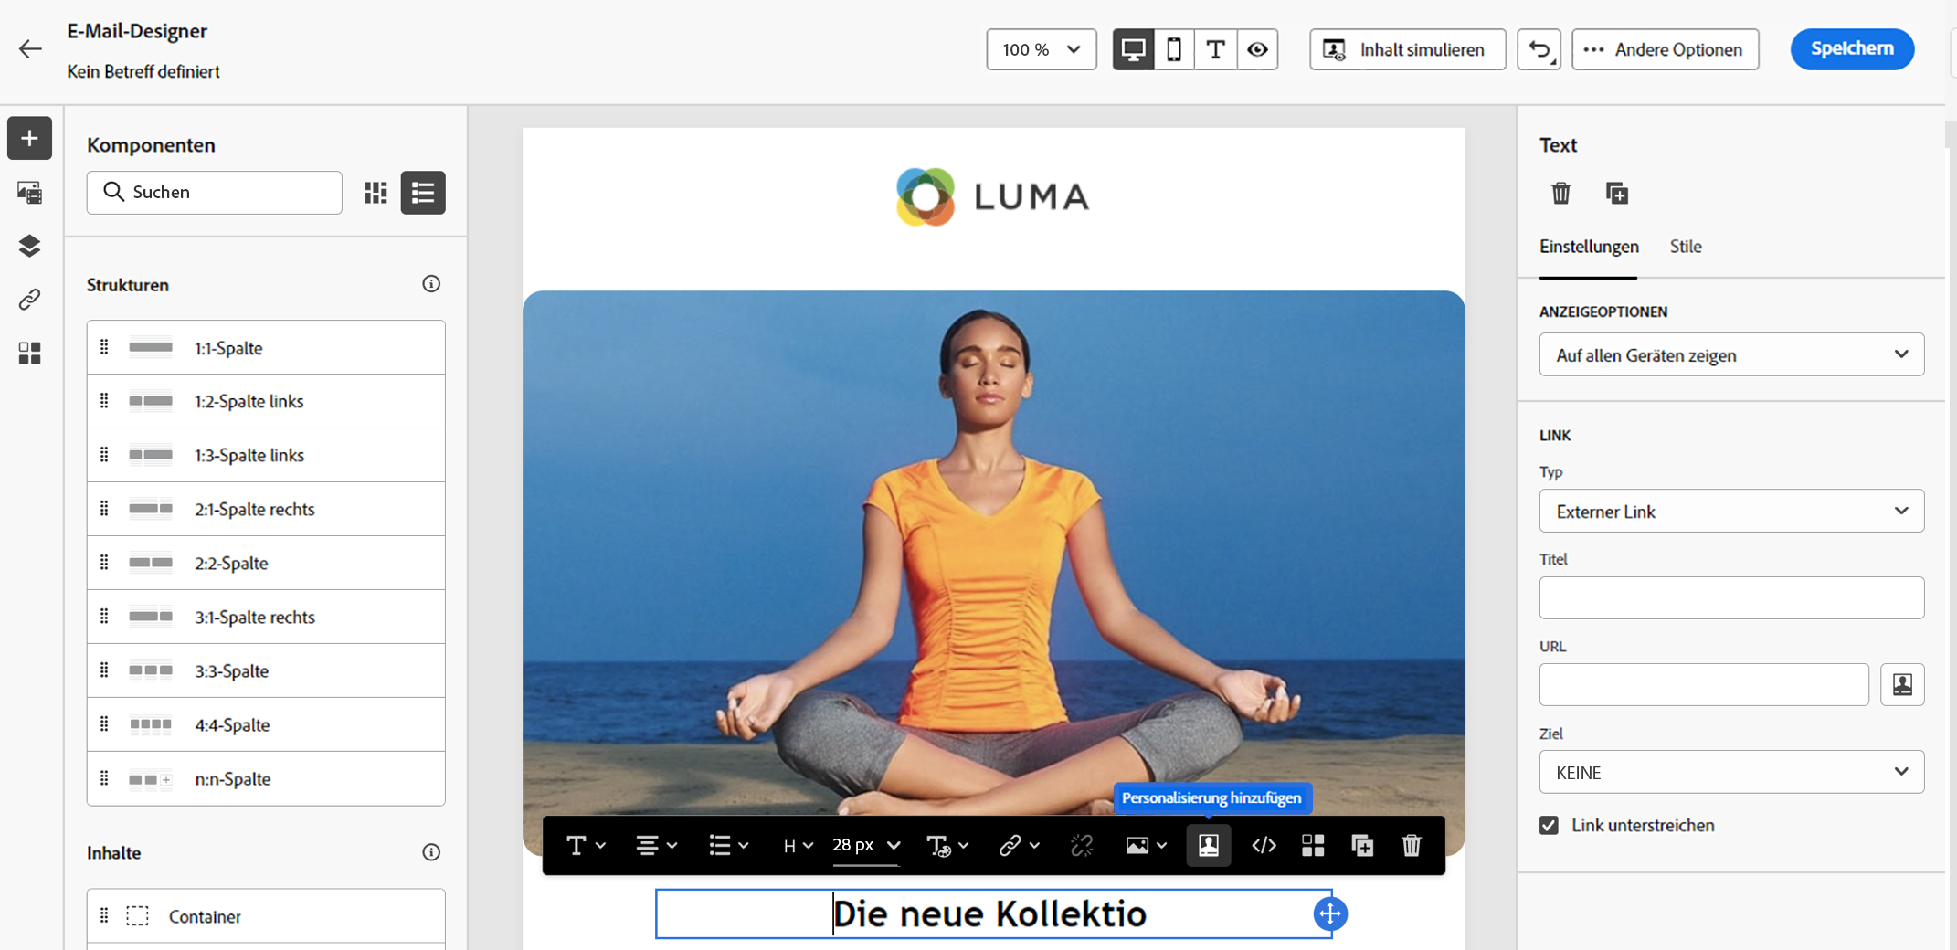The height and width of the screenshot is (950, 1957).
Task: Select 3:3-Spalte structure
Action: click(266, 670)
